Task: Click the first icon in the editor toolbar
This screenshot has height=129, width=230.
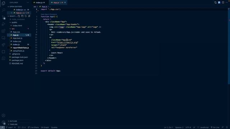Action: pyautogui.click(x=215, y=3)
